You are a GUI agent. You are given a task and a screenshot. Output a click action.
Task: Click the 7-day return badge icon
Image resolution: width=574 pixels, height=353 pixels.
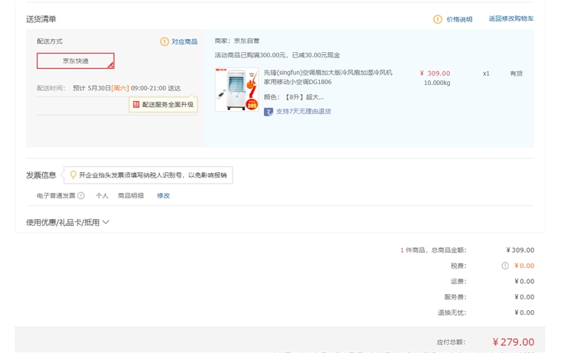269,112
